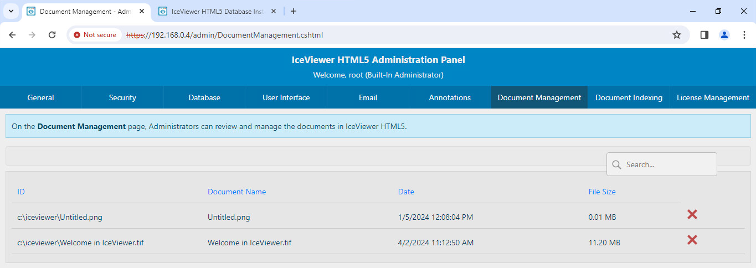756x268 pixels.
Task: Switch to the IceViewer HTML5 Database tab
Action: (216, 11)
